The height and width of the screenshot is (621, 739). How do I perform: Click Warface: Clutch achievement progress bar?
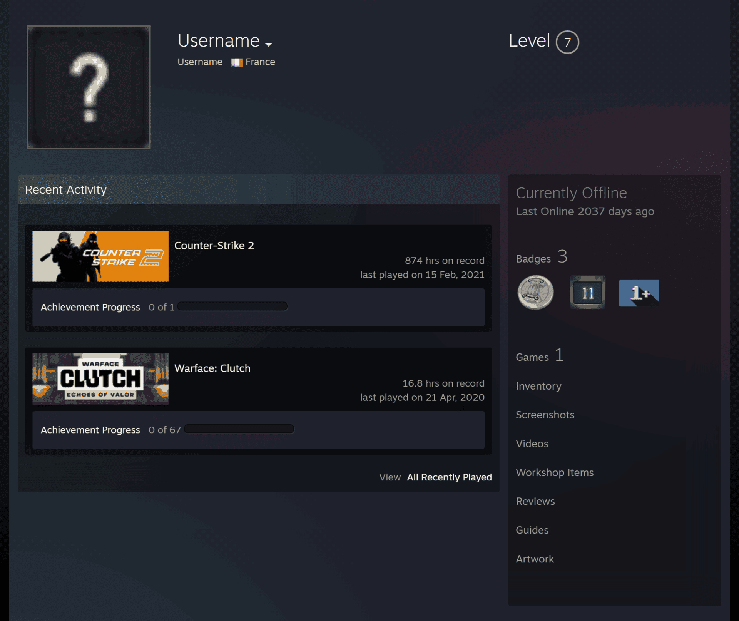239,429
